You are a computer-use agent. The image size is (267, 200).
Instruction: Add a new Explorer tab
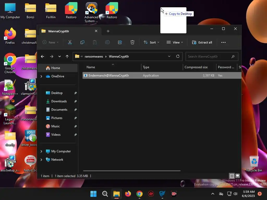pos(108,31)
